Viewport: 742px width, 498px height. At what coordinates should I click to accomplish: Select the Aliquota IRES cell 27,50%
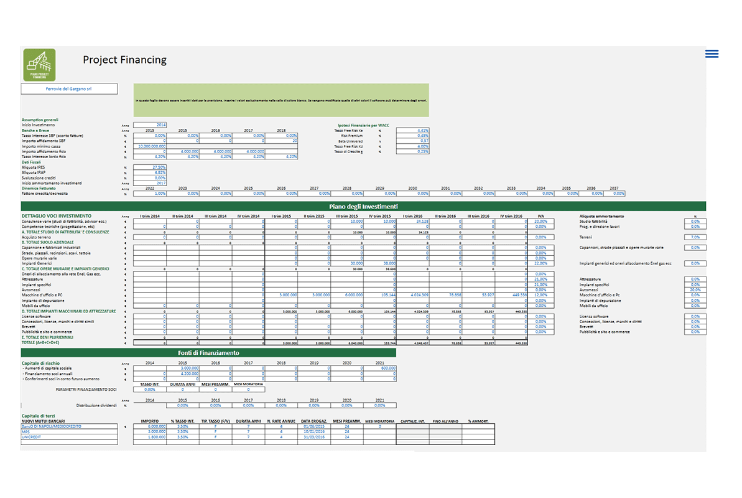pyautogui.click(x=149, y=167)
